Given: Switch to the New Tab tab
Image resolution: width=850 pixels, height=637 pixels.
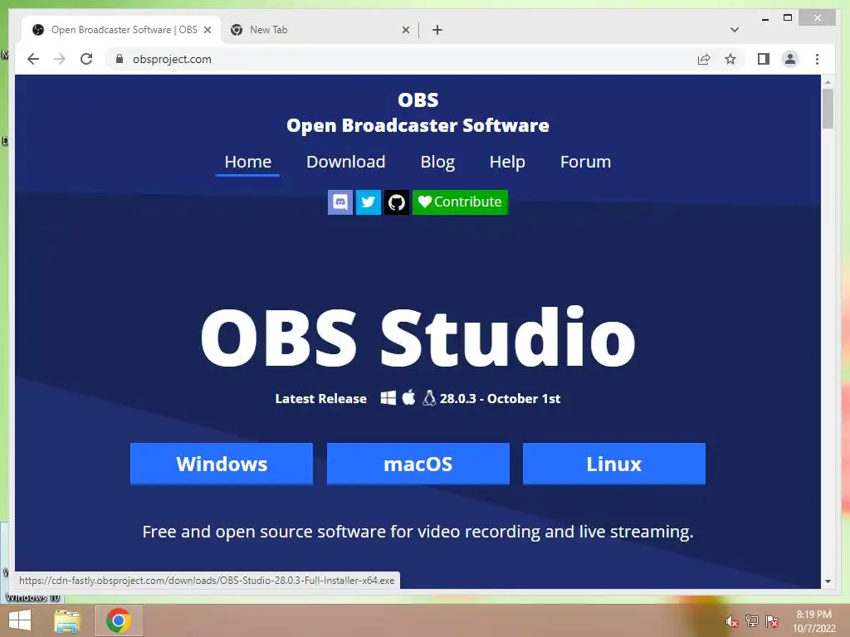Looking at the screenshot, I should (320, 30).
